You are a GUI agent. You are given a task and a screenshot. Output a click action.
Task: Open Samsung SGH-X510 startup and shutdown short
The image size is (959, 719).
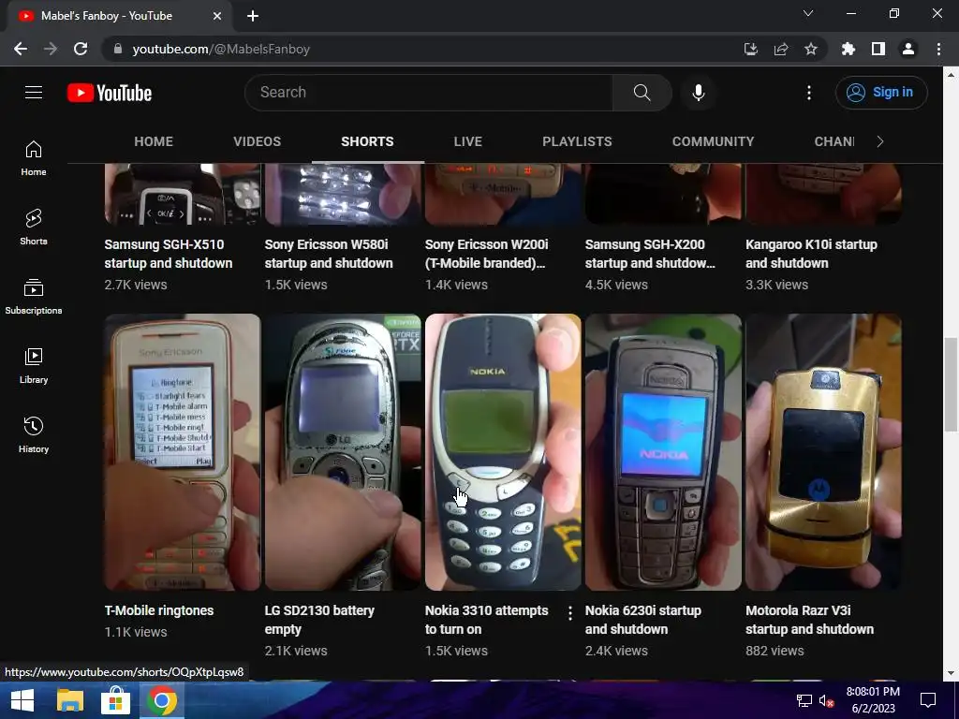pyautogui.click(x=169, y=254)
